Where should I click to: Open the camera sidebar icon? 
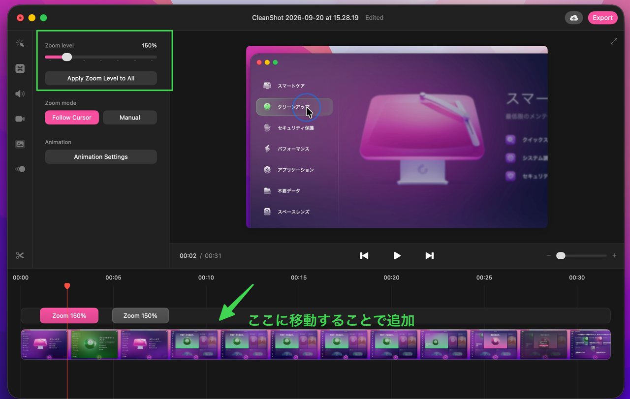20,119
